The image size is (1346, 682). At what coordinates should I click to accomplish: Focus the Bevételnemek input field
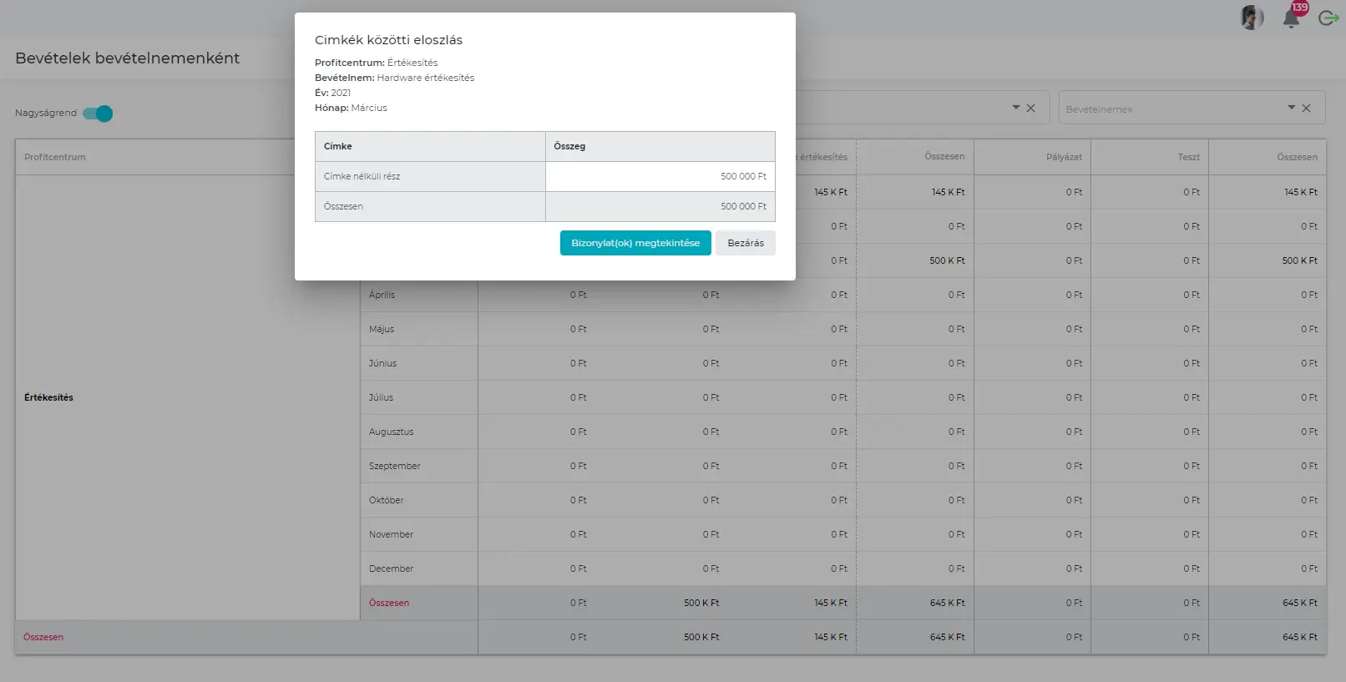[1169, 109]
